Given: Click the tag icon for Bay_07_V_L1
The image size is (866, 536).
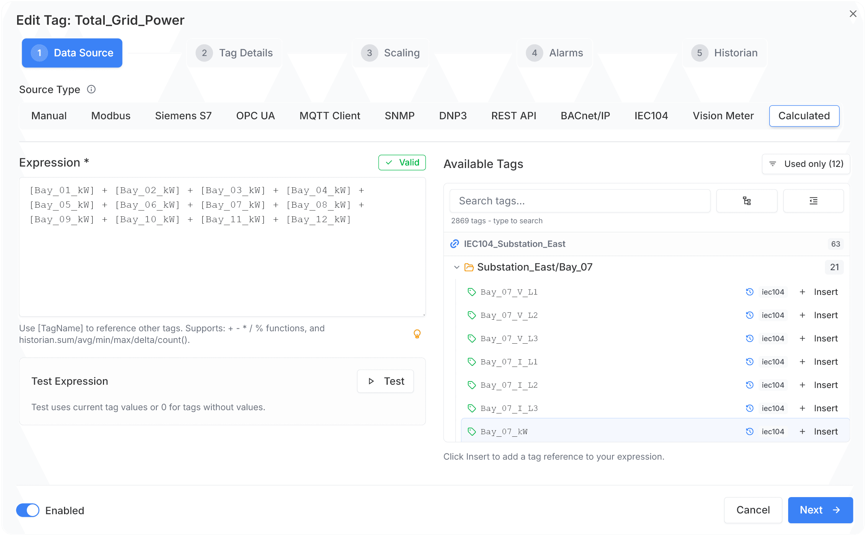Looking at the screenshot, I should pos(472,292).
